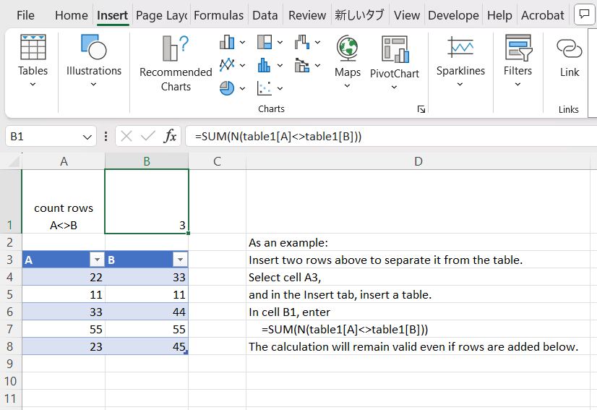Expand Filters dropdown chevron

(x=517, y=84)
